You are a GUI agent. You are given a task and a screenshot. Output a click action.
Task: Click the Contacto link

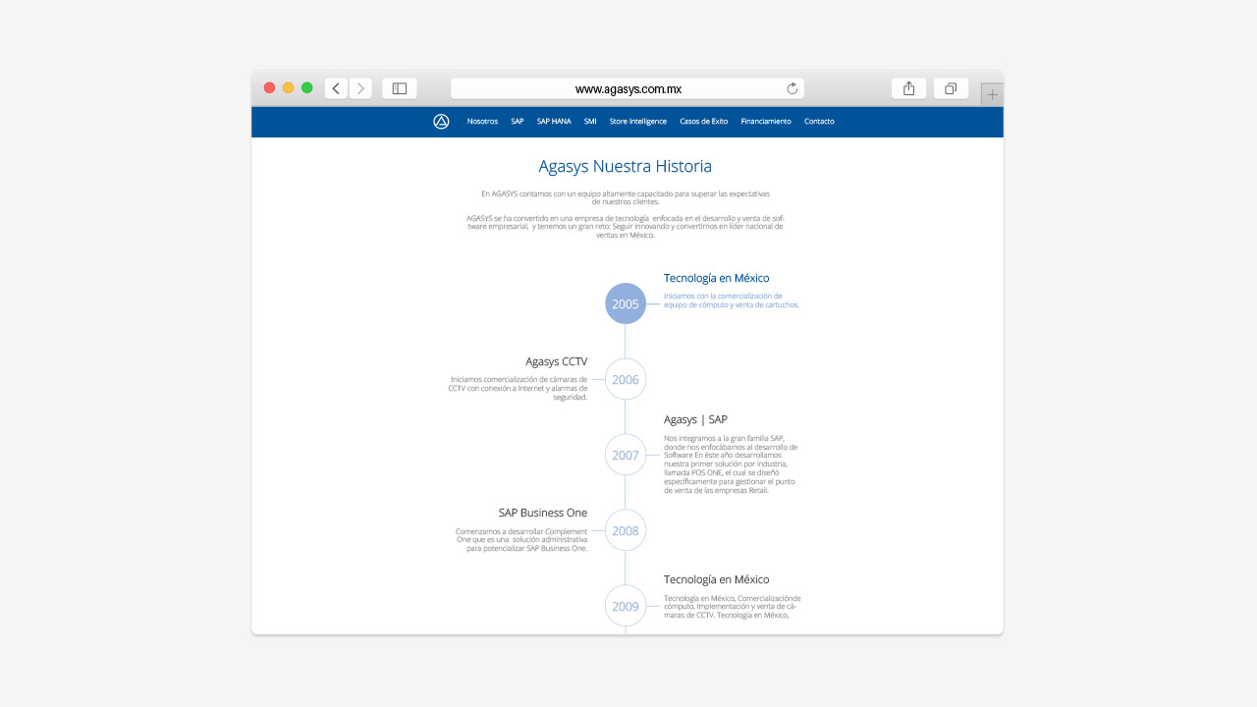(x=819, y=122)
